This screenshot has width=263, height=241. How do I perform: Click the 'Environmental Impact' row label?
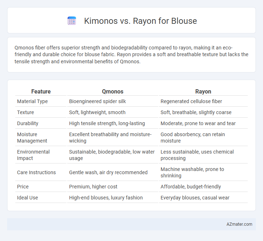(33, 155)
